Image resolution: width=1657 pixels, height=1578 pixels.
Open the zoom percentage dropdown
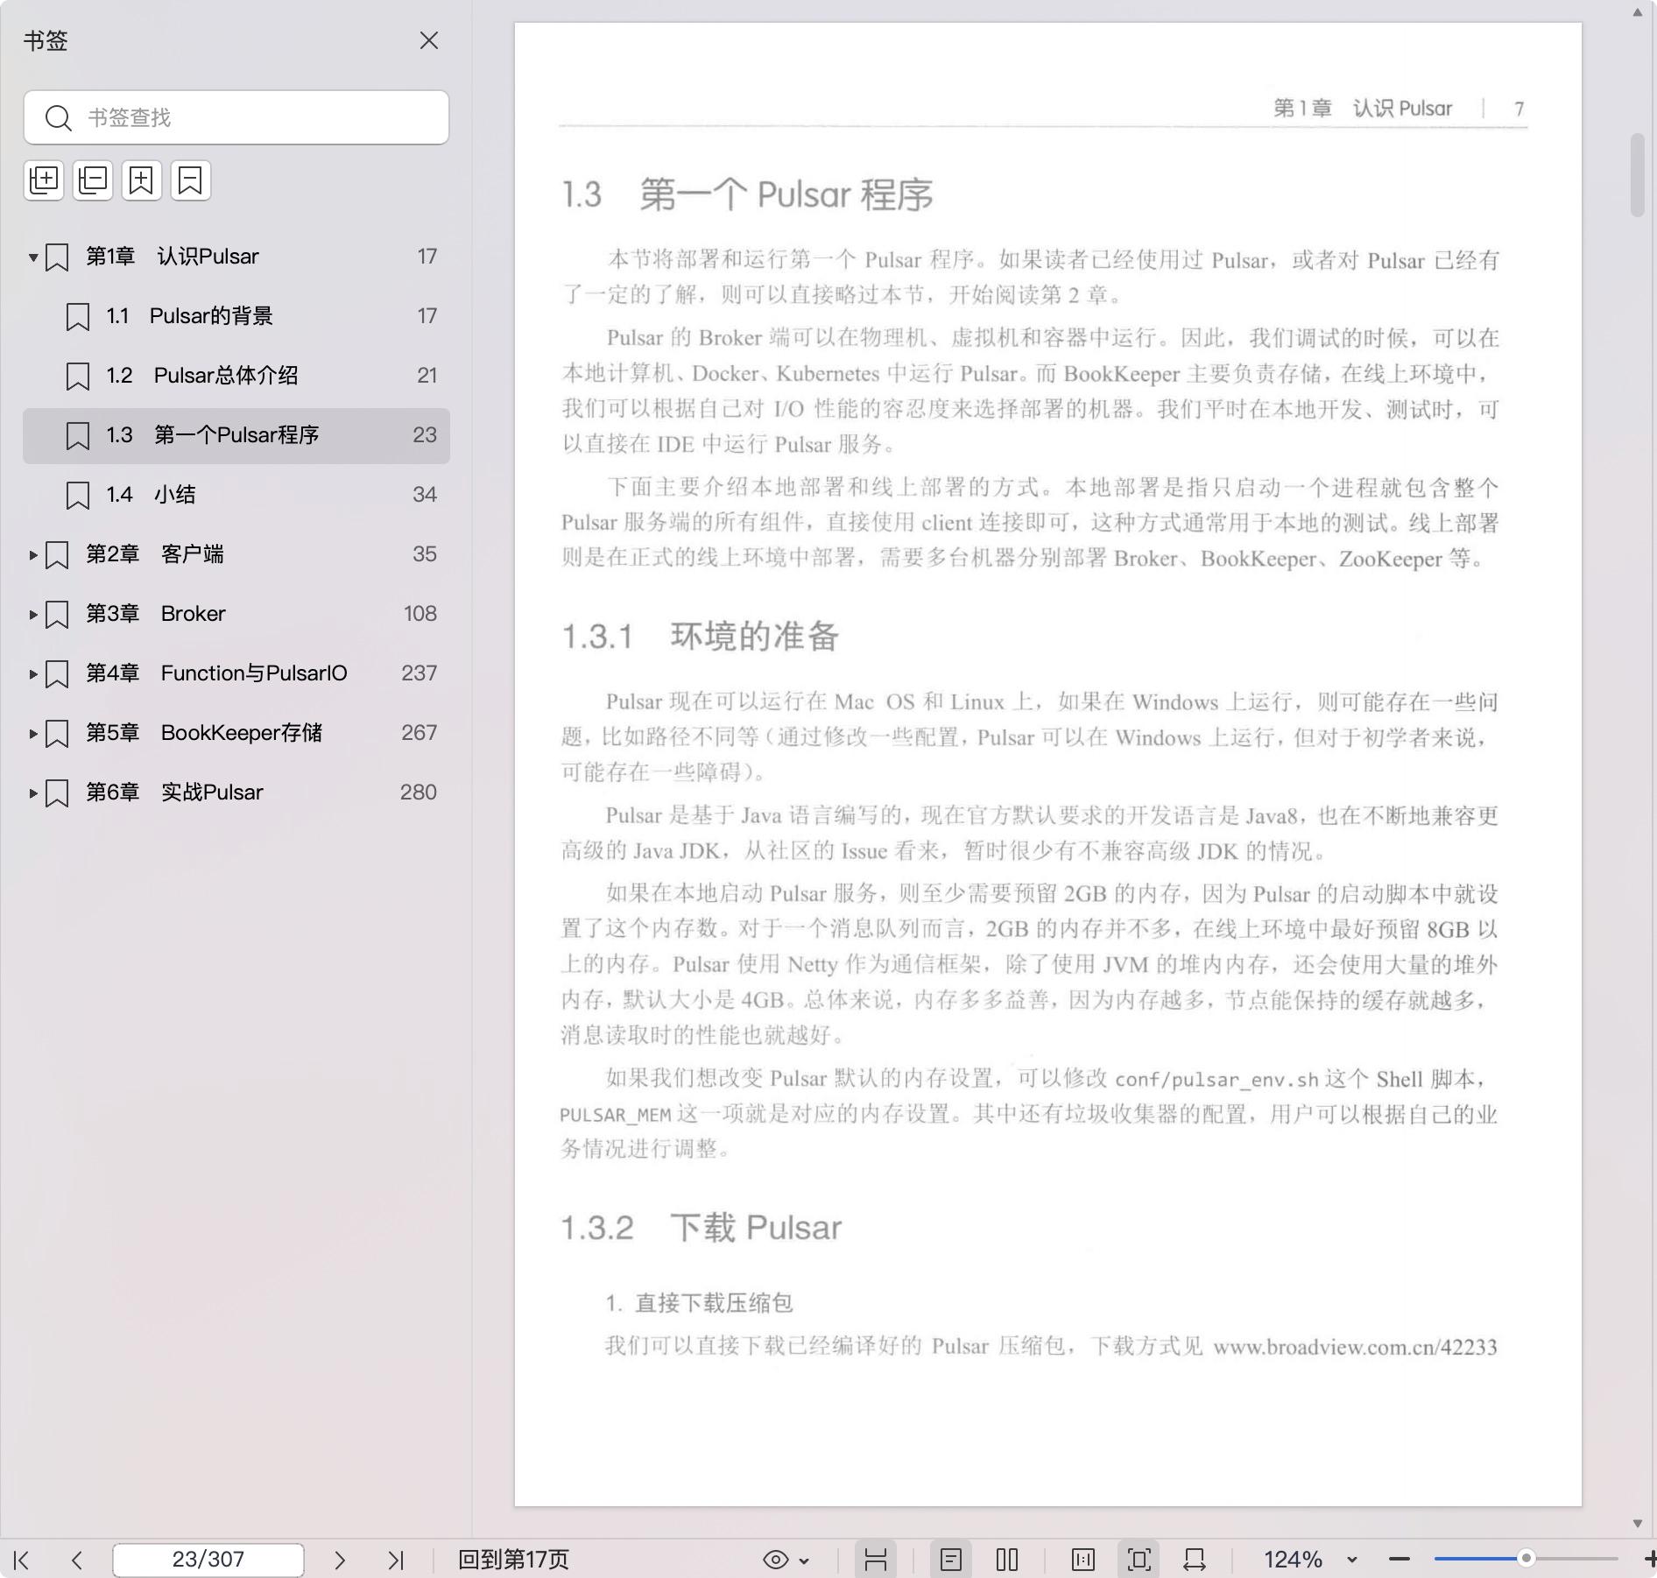(x=1351, y=1560)
